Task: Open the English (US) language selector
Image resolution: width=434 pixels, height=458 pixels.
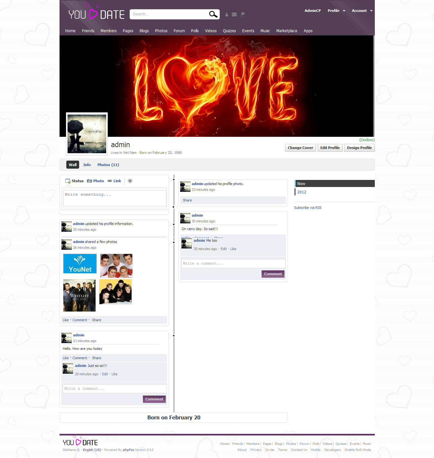Action: [92, 450]
